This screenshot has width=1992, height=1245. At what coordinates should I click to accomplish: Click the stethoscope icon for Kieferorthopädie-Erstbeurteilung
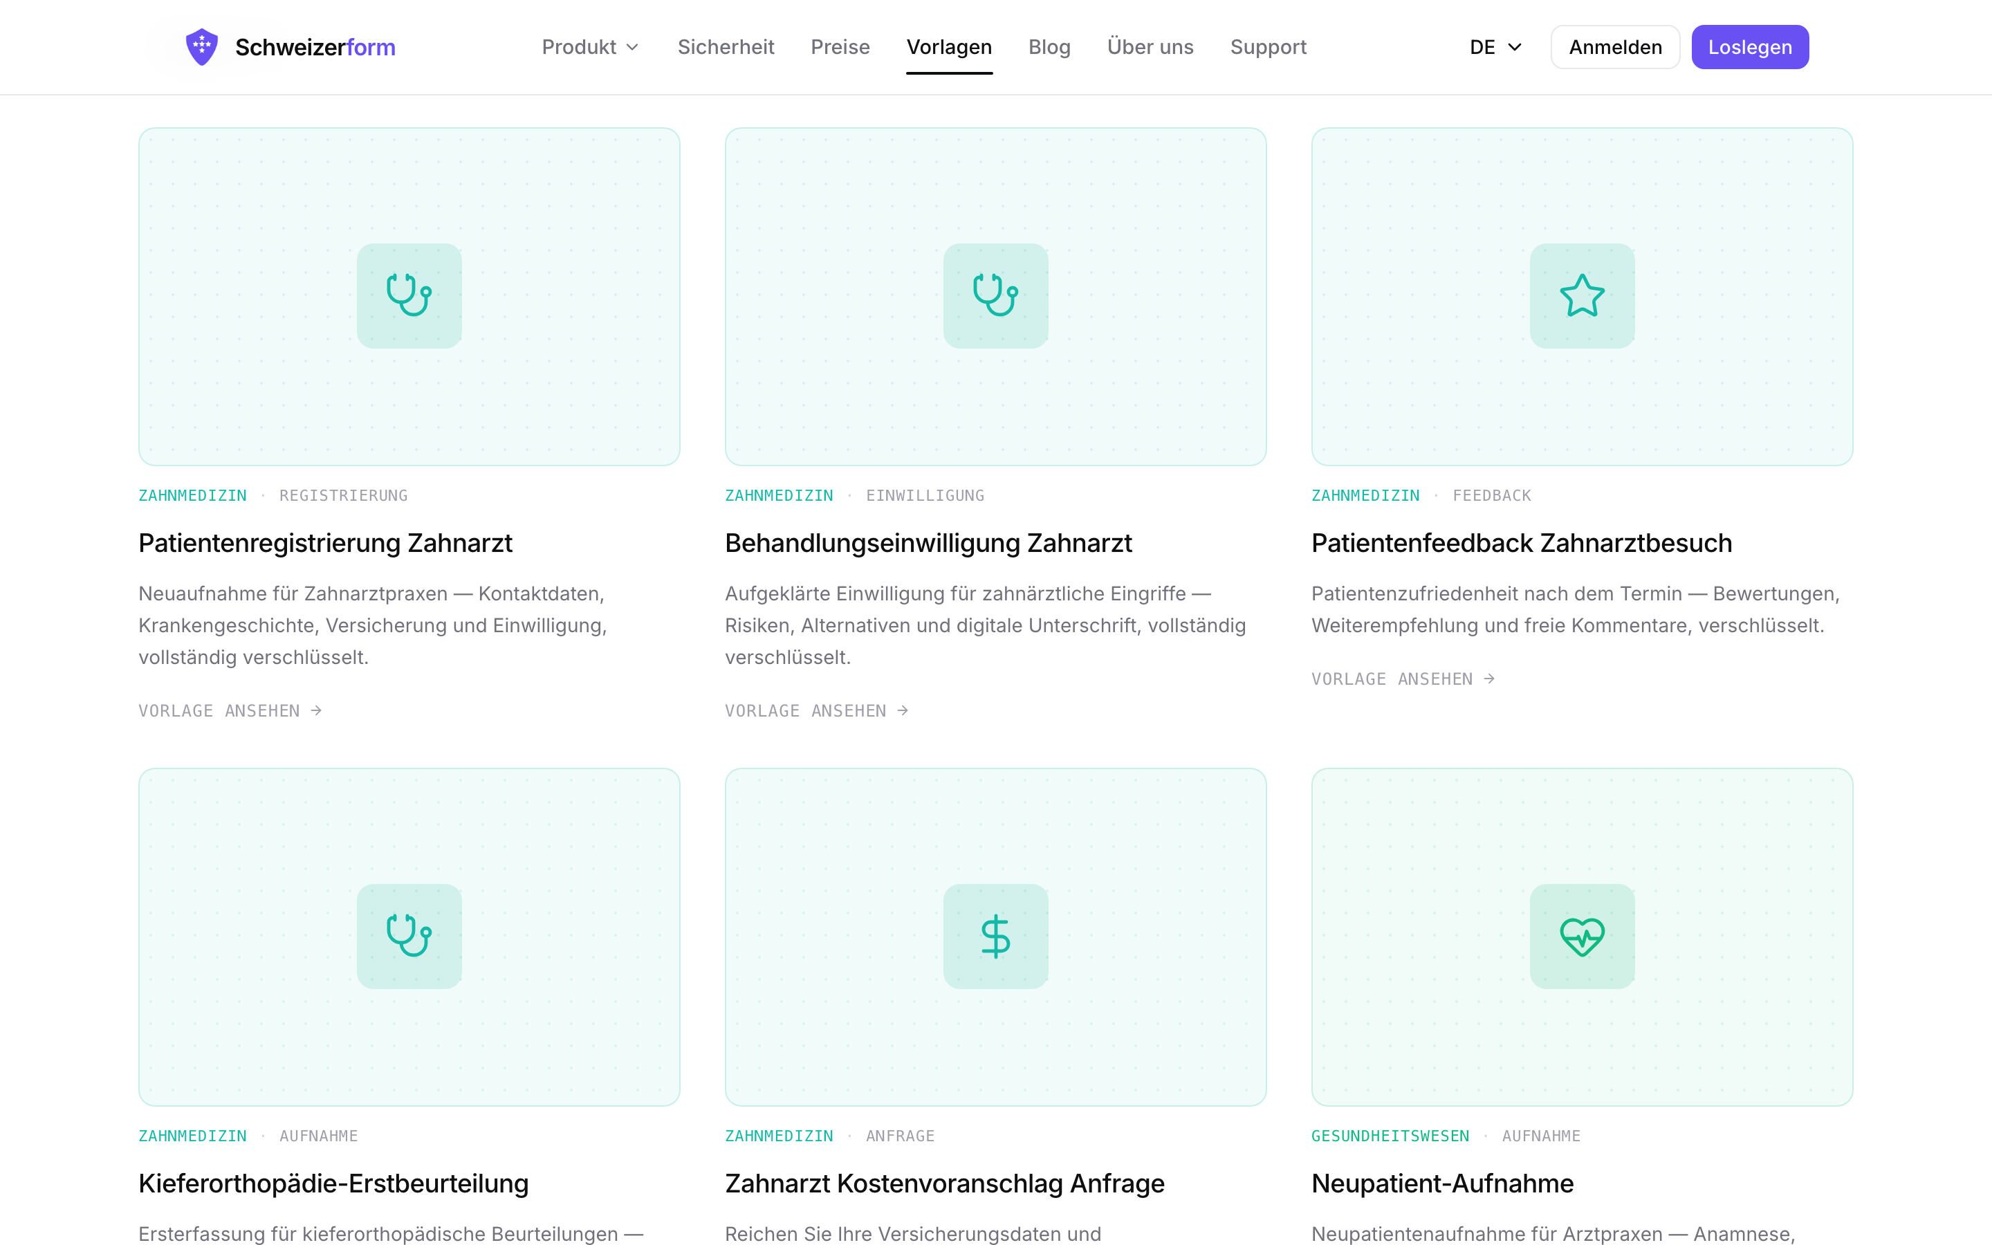click(x=409, y=937)
